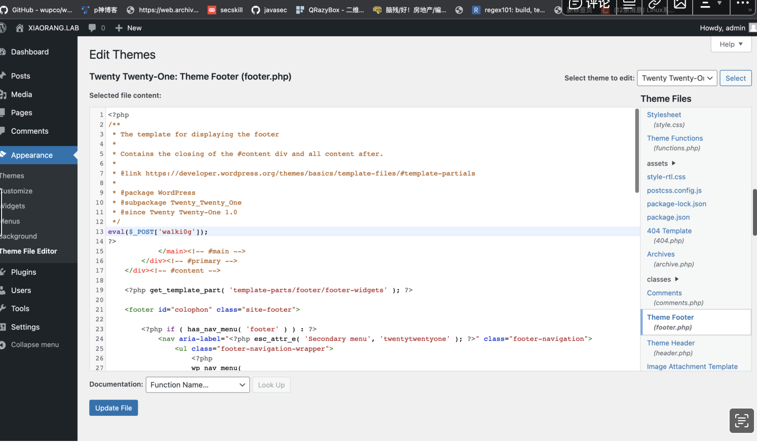The width and height of the screenshot is (757, 443).
Task: Open Image Attachment Template file
Action: (x=692, y=366)
